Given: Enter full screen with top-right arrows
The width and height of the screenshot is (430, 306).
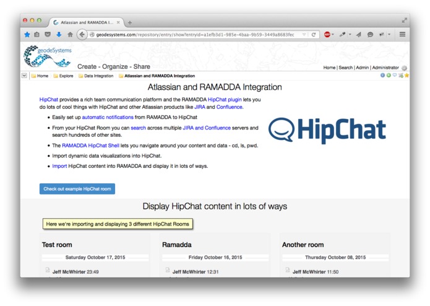Looking at the screenshot, I should (404, 20).
